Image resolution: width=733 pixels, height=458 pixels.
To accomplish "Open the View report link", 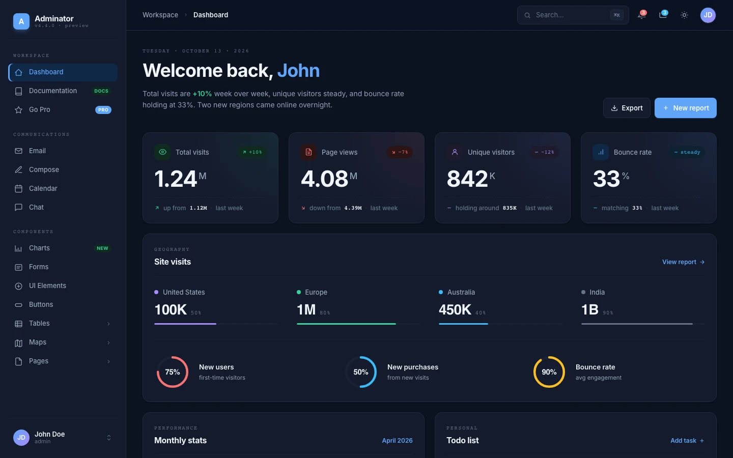I will tap(683, 262).
